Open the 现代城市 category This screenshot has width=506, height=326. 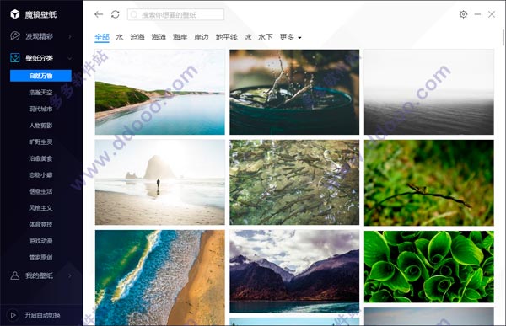point(40,109)
